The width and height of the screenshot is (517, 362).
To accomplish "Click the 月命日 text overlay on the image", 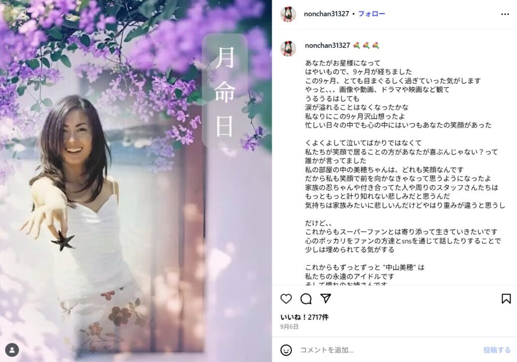I will (x=225, y=91).
